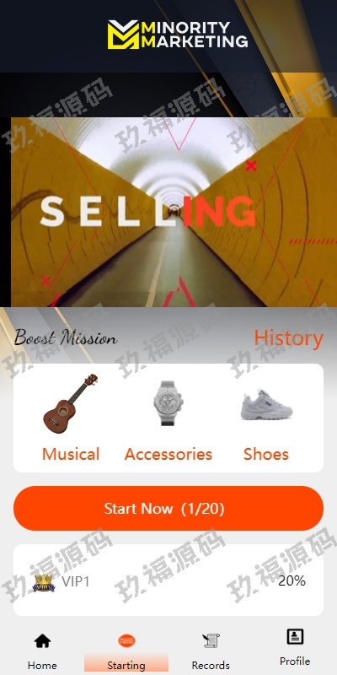Image resolution: width=337 pixels, height=675 pixels.
Task: Tap the orange Starting badge icon
Action: click(x=126, y=641)
